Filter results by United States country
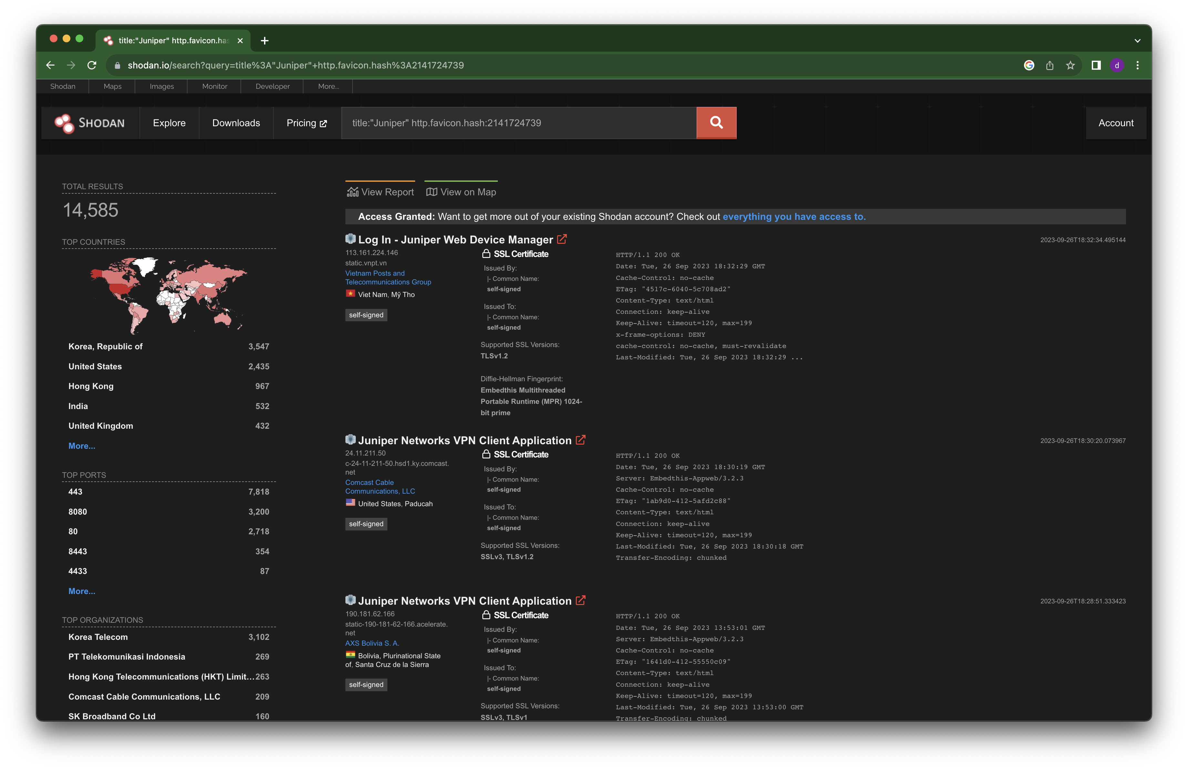 169,366
